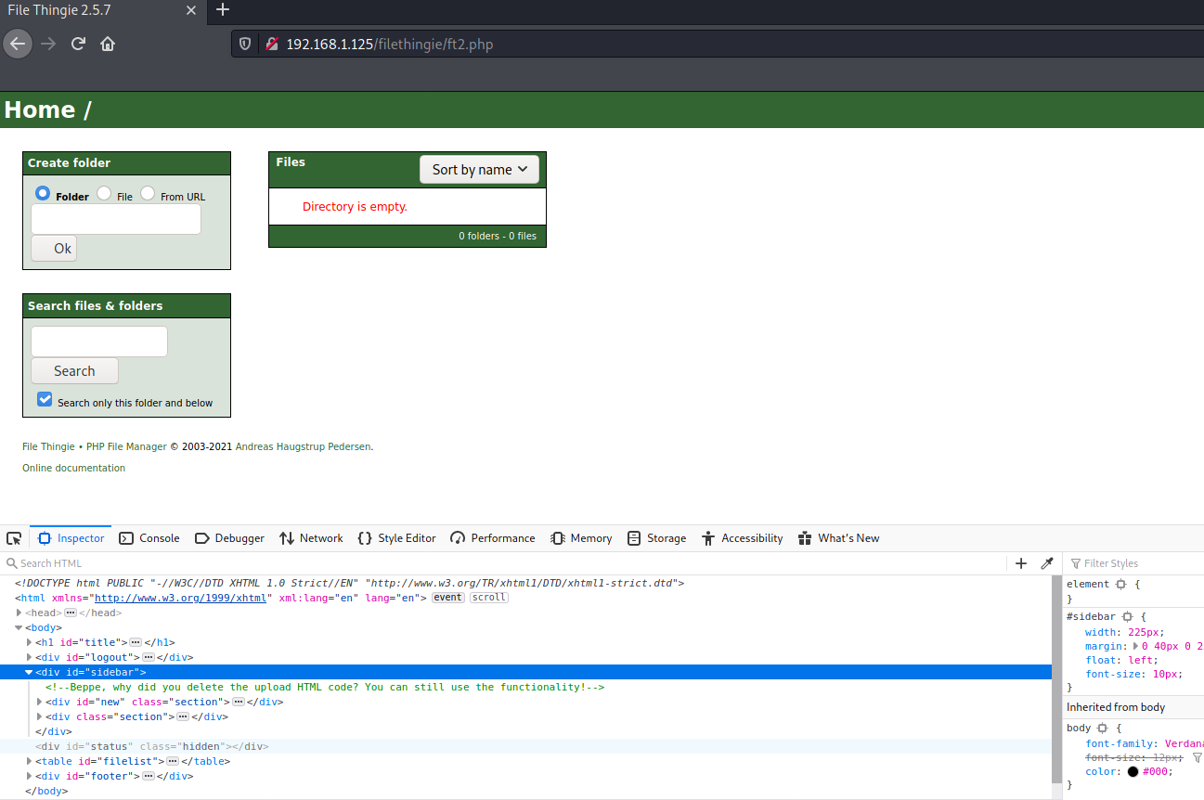
Task: Click the eyedropper icon in Inspector
Action: [1047, 563]
